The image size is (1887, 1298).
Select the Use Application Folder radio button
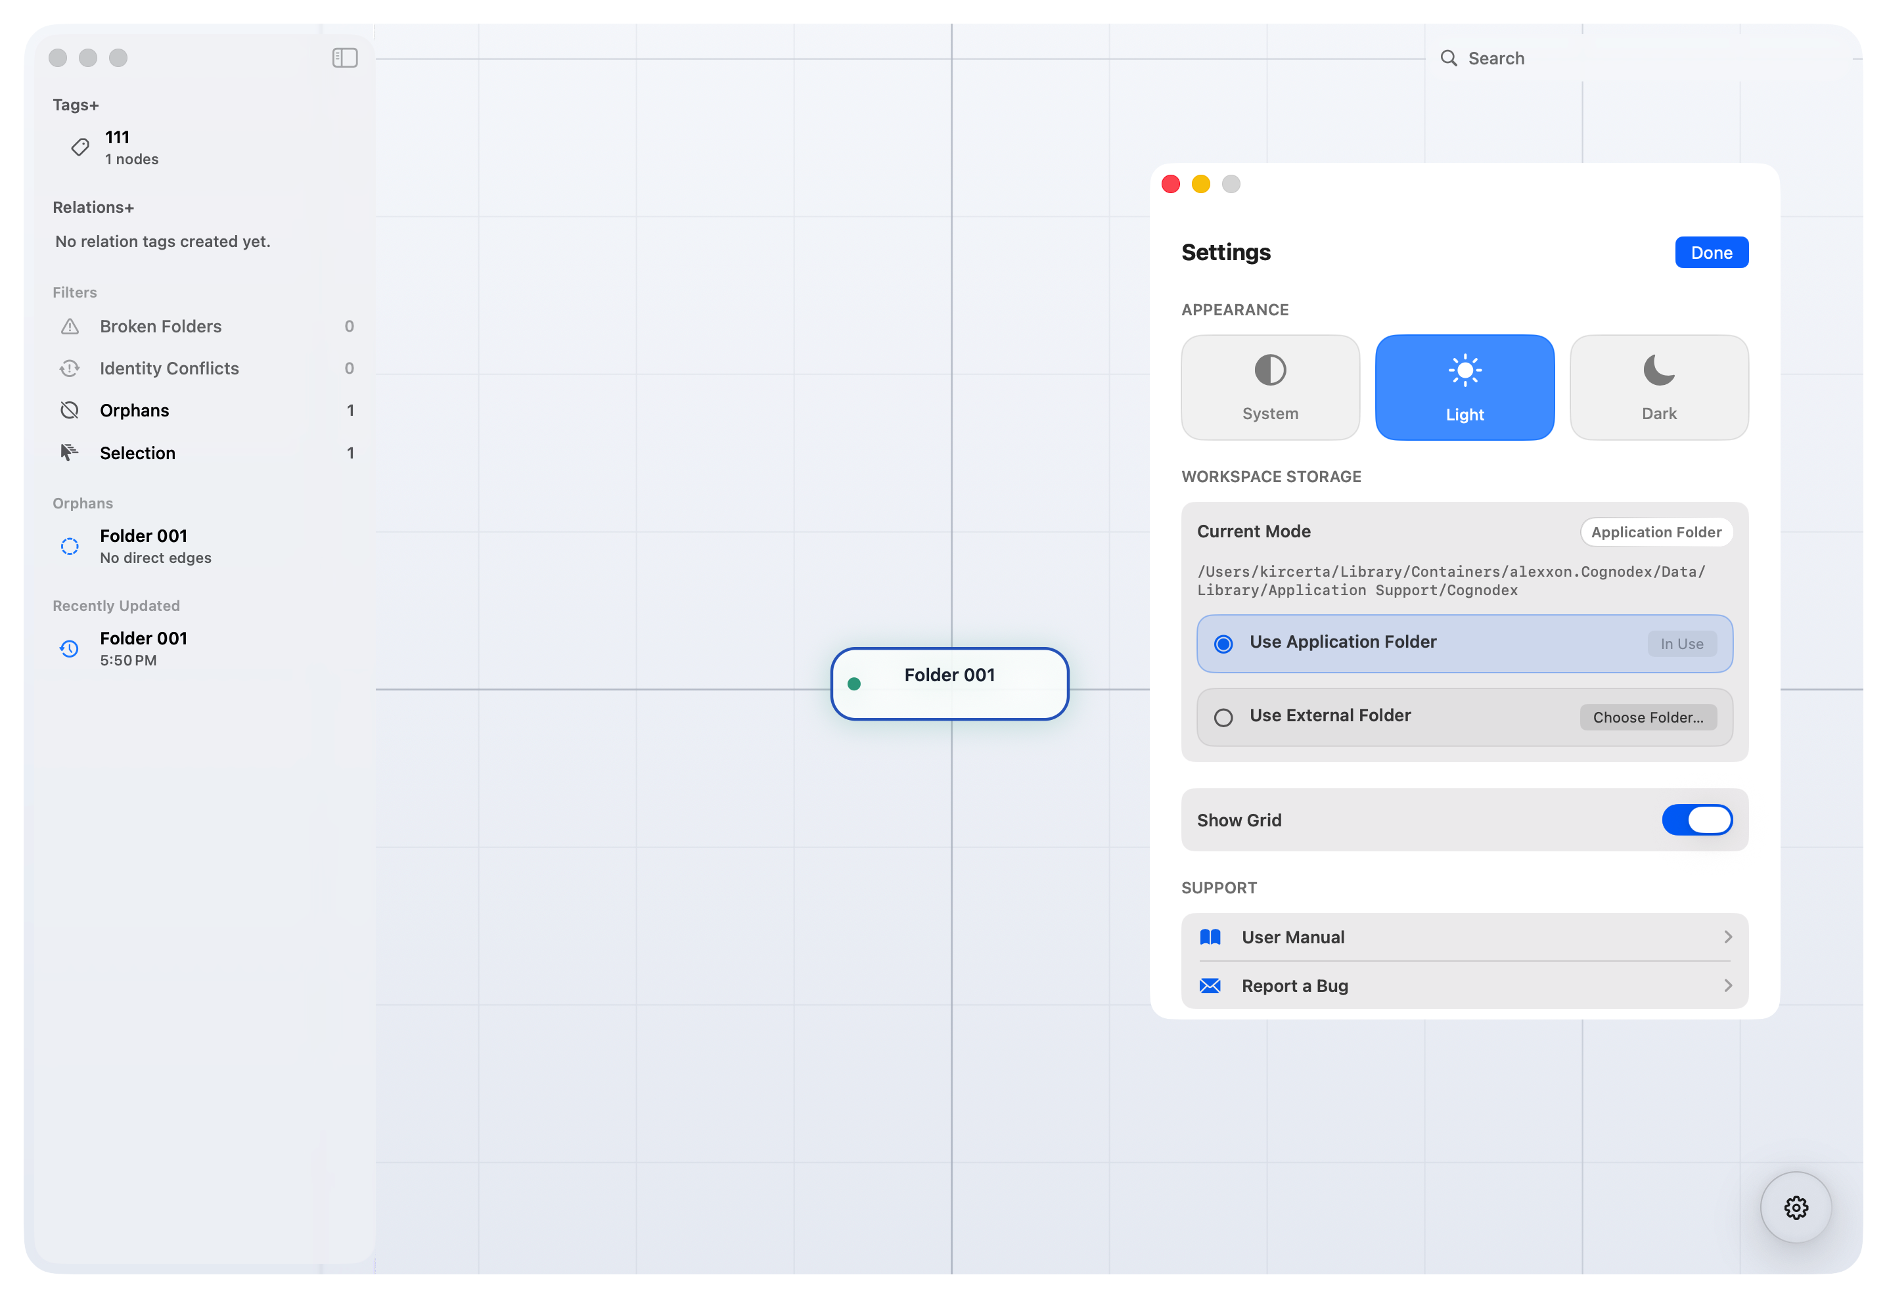1223,644
